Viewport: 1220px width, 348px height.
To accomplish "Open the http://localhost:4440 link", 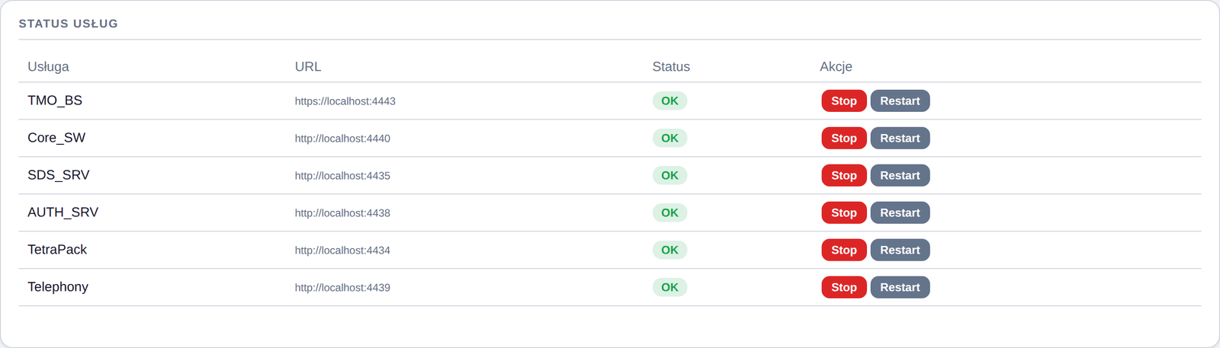I will (x=342, y=139).
